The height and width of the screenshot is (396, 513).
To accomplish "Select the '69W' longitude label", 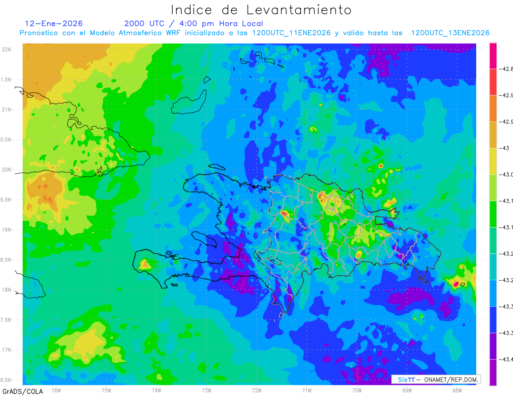I will (407, 390).
